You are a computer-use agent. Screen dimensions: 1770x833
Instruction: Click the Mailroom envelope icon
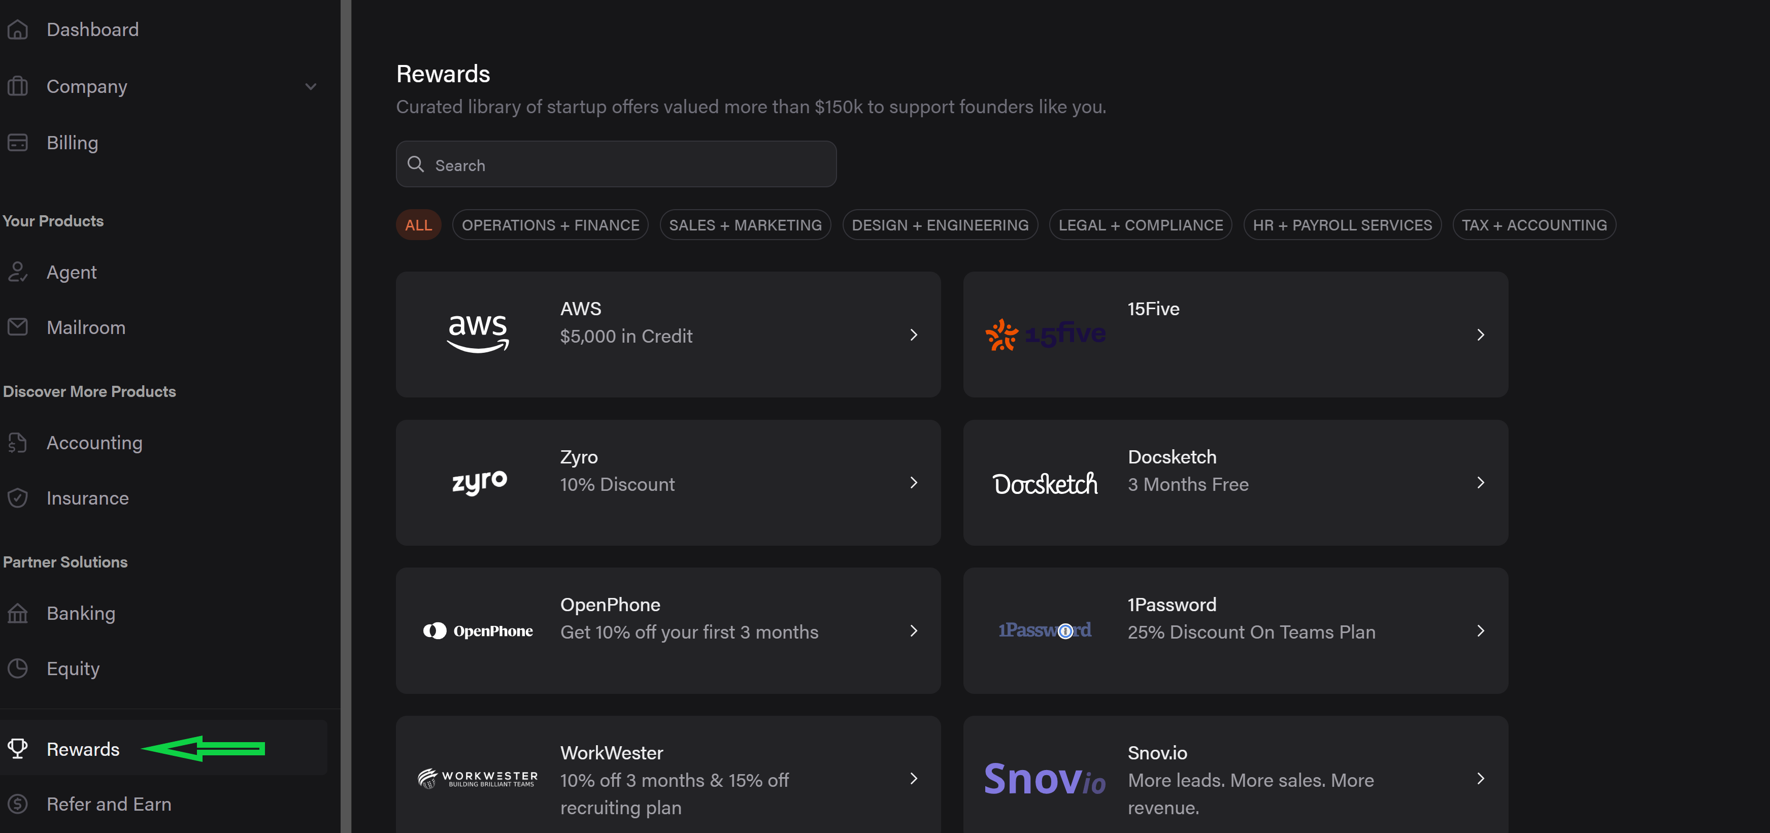pos(18,327)
